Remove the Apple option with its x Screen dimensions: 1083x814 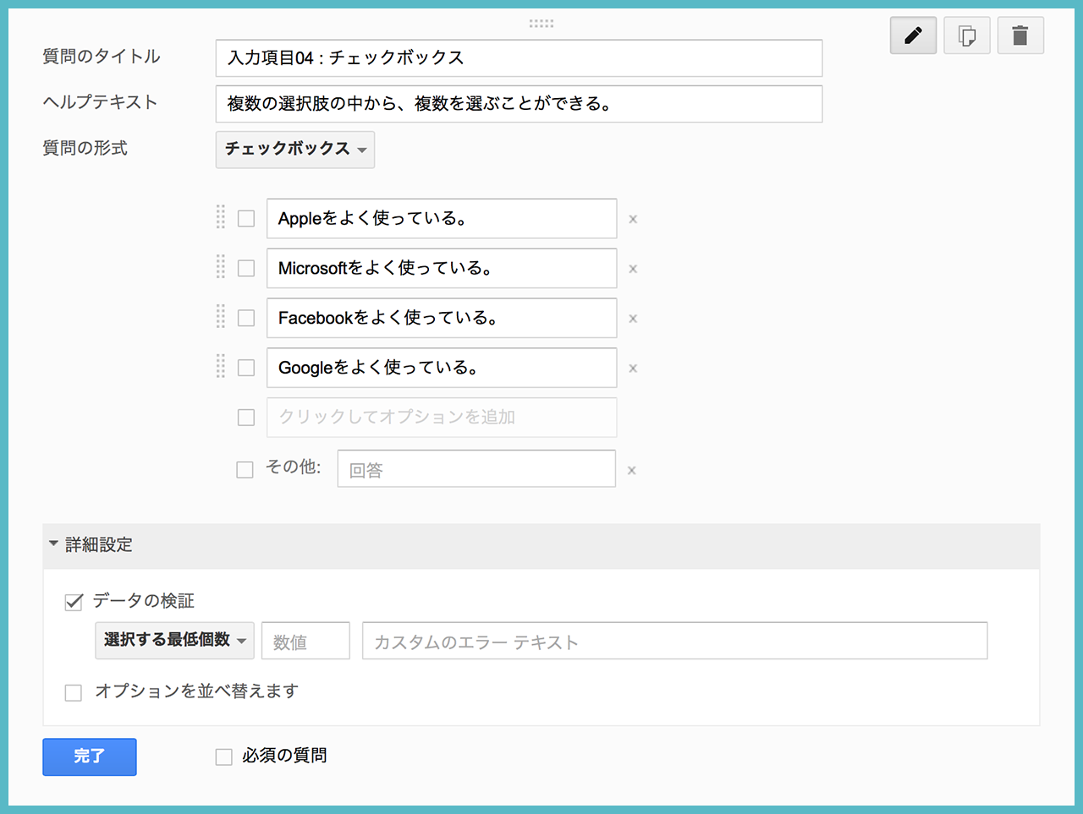coord(633,219)
